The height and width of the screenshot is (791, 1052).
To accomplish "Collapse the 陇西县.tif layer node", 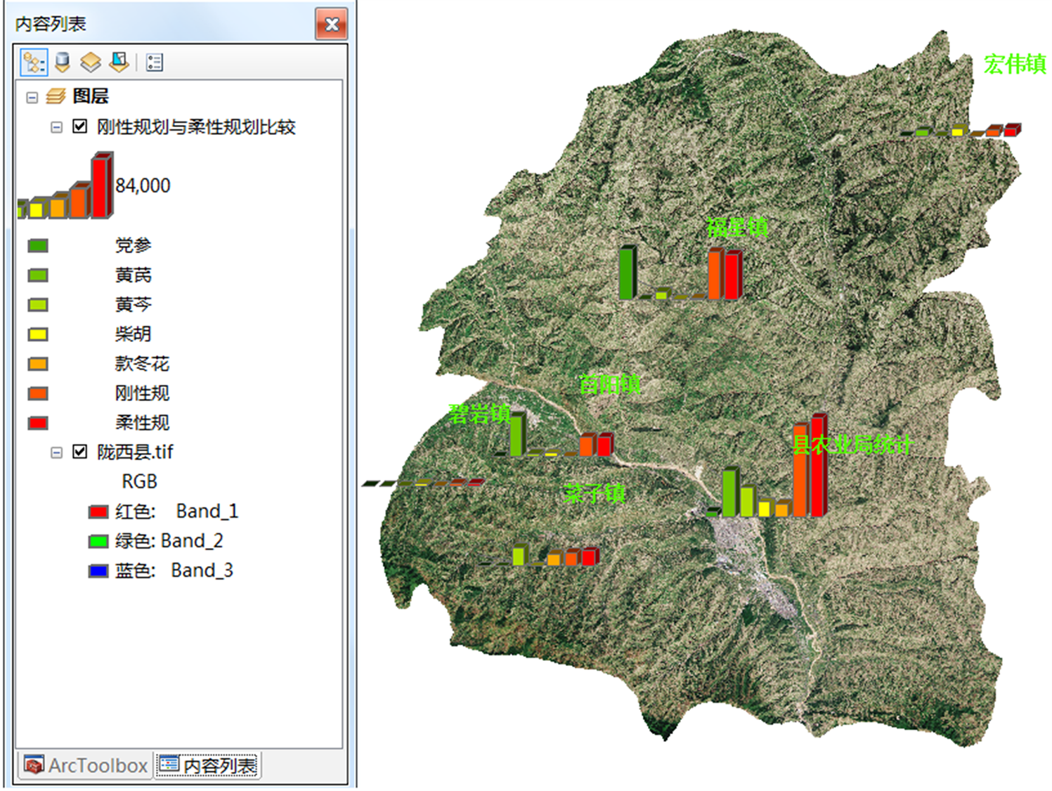I will [56, 452].
